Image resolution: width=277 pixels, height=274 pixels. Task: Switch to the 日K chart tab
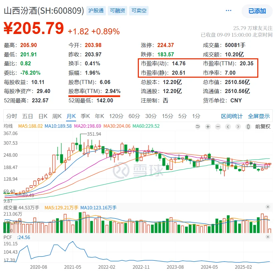[x=43, y=116]
